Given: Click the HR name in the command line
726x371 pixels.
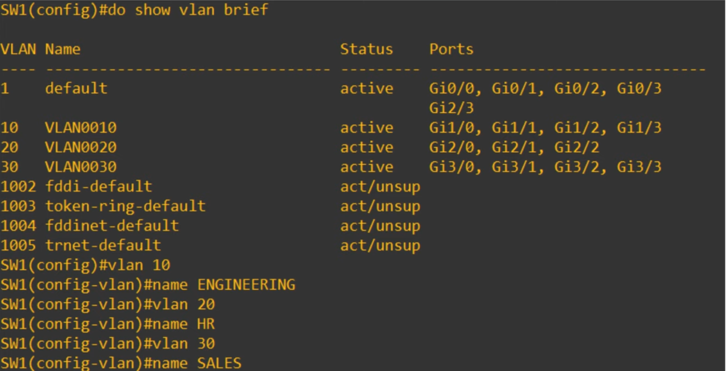Looking at the screenshot, I should 206,324.
